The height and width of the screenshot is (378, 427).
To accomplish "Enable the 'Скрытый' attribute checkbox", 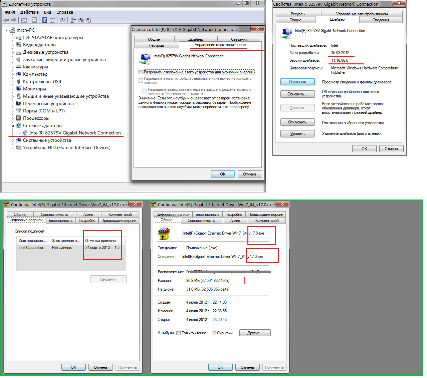I will 214,333.
